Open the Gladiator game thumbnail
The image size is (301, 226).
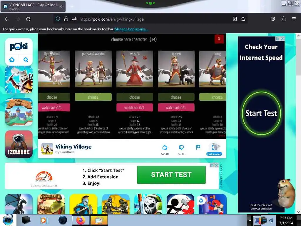point(51,204)
